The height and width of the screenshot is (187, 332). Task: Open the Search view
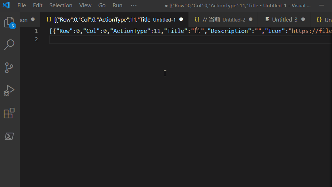coord(9,45)
